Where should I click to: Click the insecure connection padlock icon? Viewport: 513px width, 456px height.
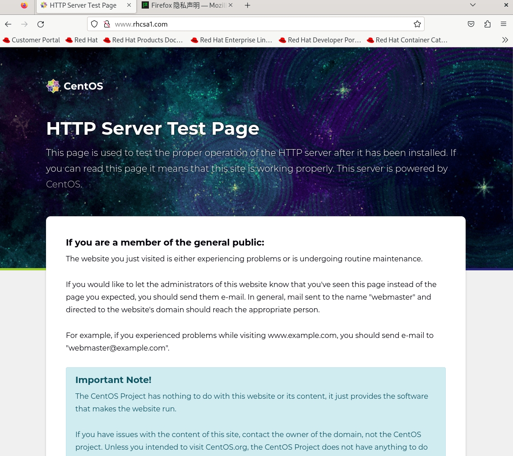coord(106,24)
